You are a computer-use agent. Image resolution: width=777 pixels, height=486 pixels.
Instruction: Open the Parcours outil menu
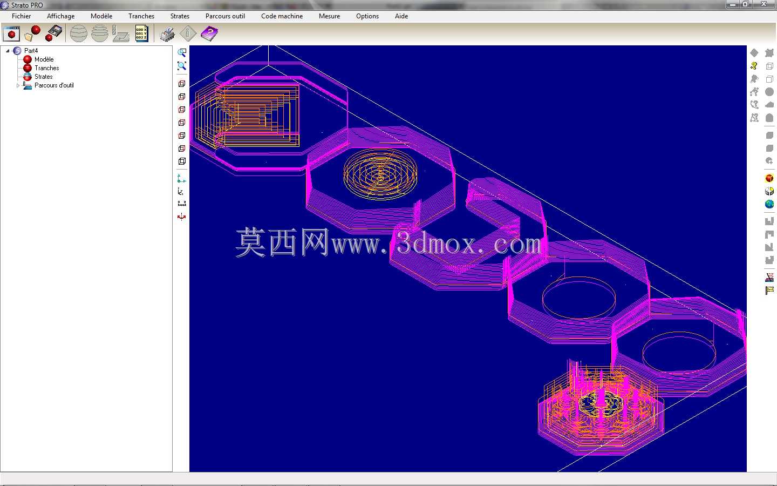(225, 16)
